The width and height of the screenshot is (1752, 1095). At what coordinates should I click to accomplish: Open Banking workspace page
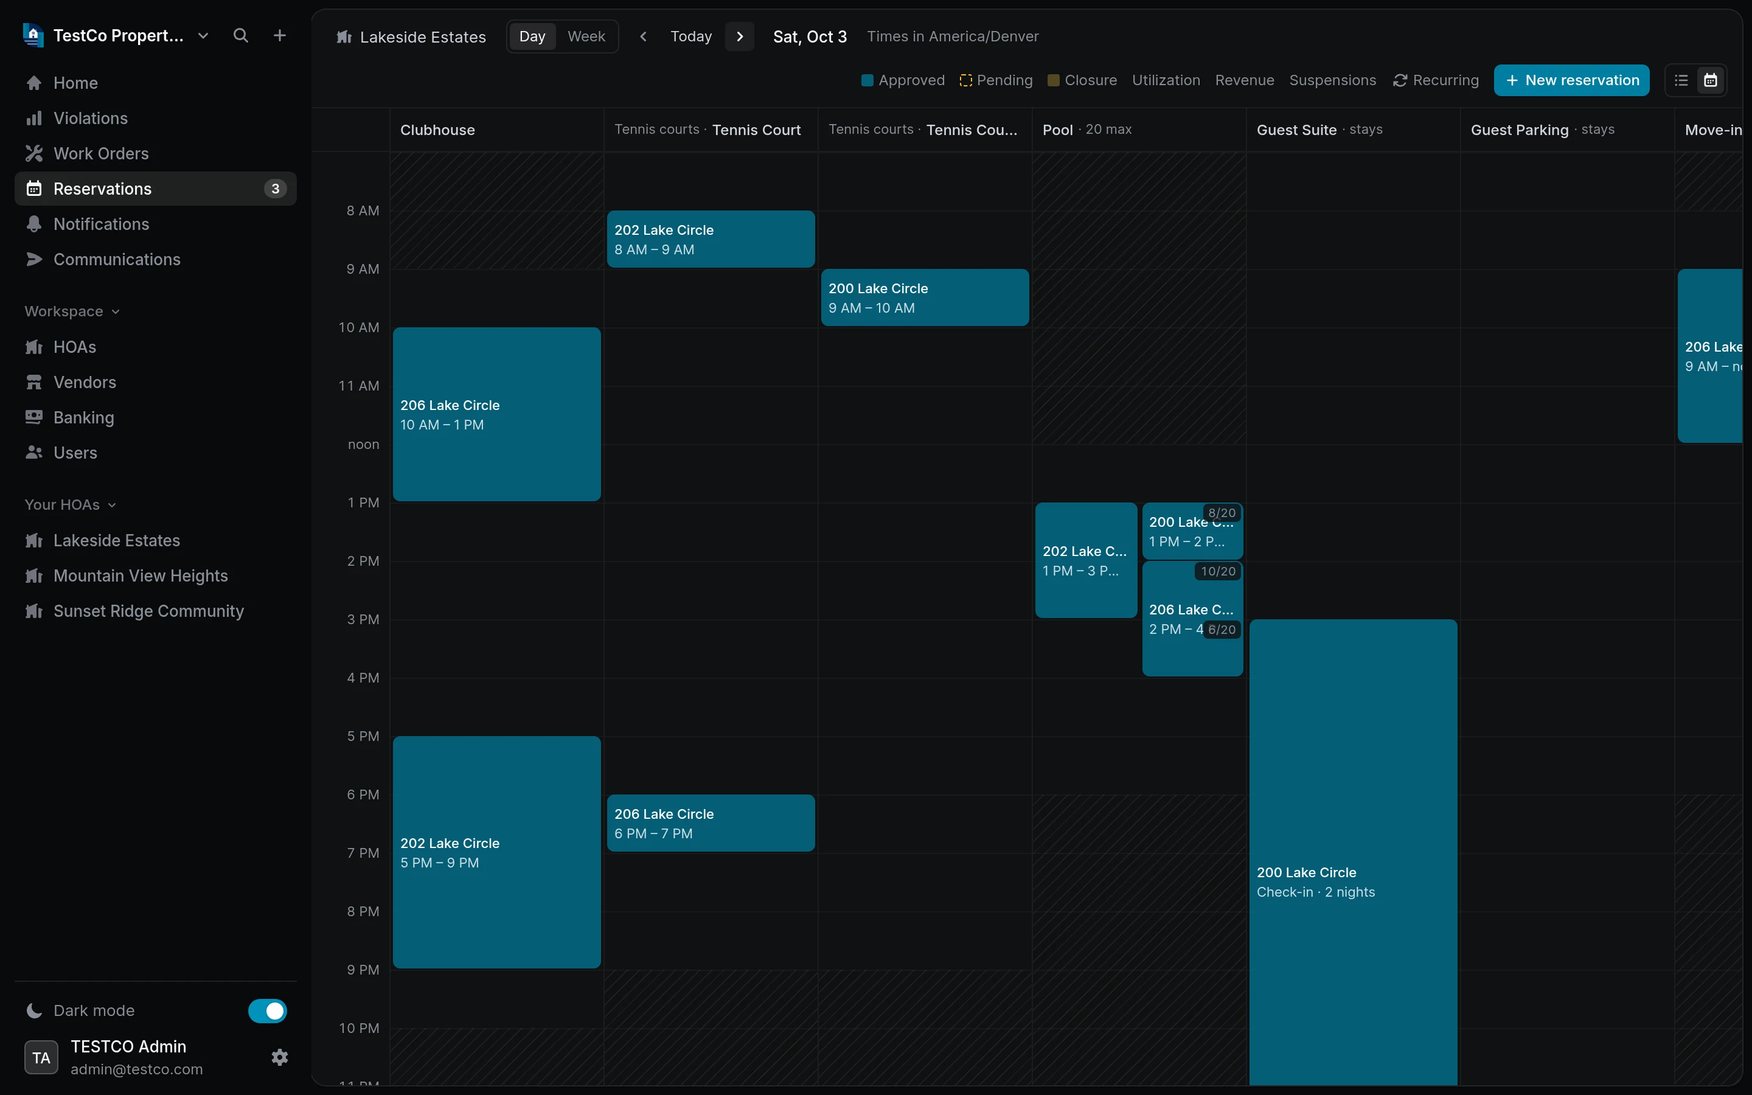[156, 418]
